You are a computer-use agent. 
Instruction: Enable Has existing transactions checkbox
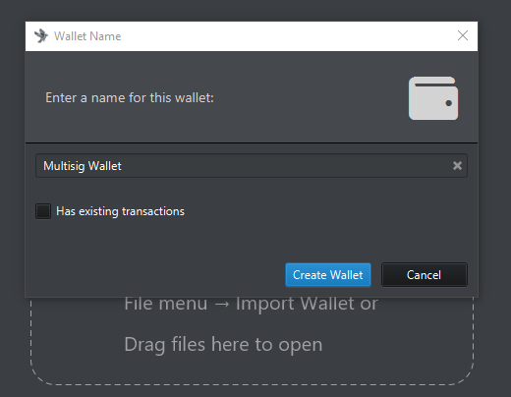coord(43,211)
